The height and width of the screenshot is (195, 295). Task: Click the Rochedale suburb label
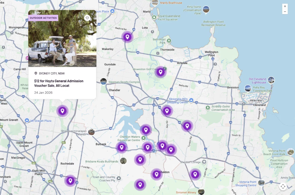pyautogui.click(x=67, y=163)
